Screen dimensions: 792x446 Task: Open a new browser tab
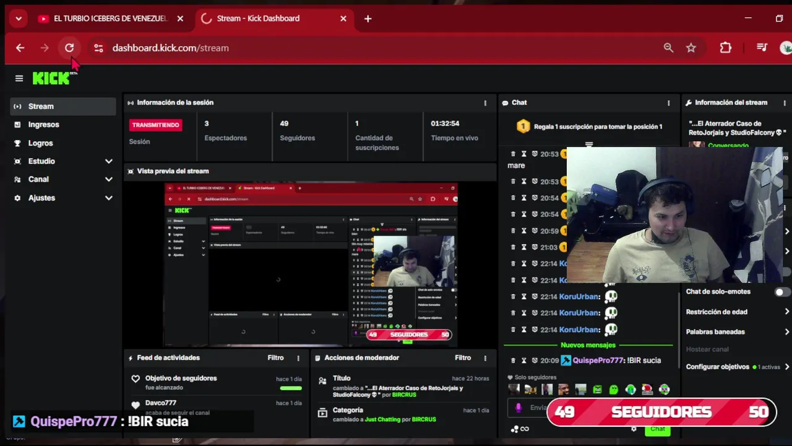click(368, 19)
